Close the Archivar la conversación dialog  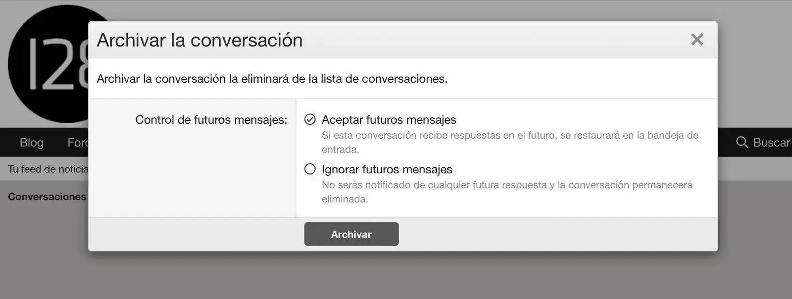696,40
